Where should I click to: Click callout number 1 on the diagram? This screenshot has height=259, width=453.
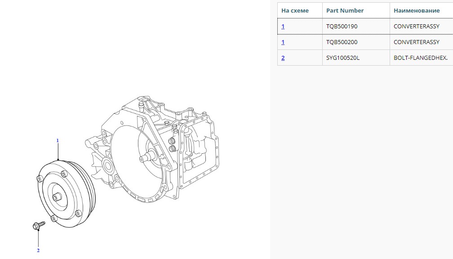pyautogui.click(x=58, y=140)
